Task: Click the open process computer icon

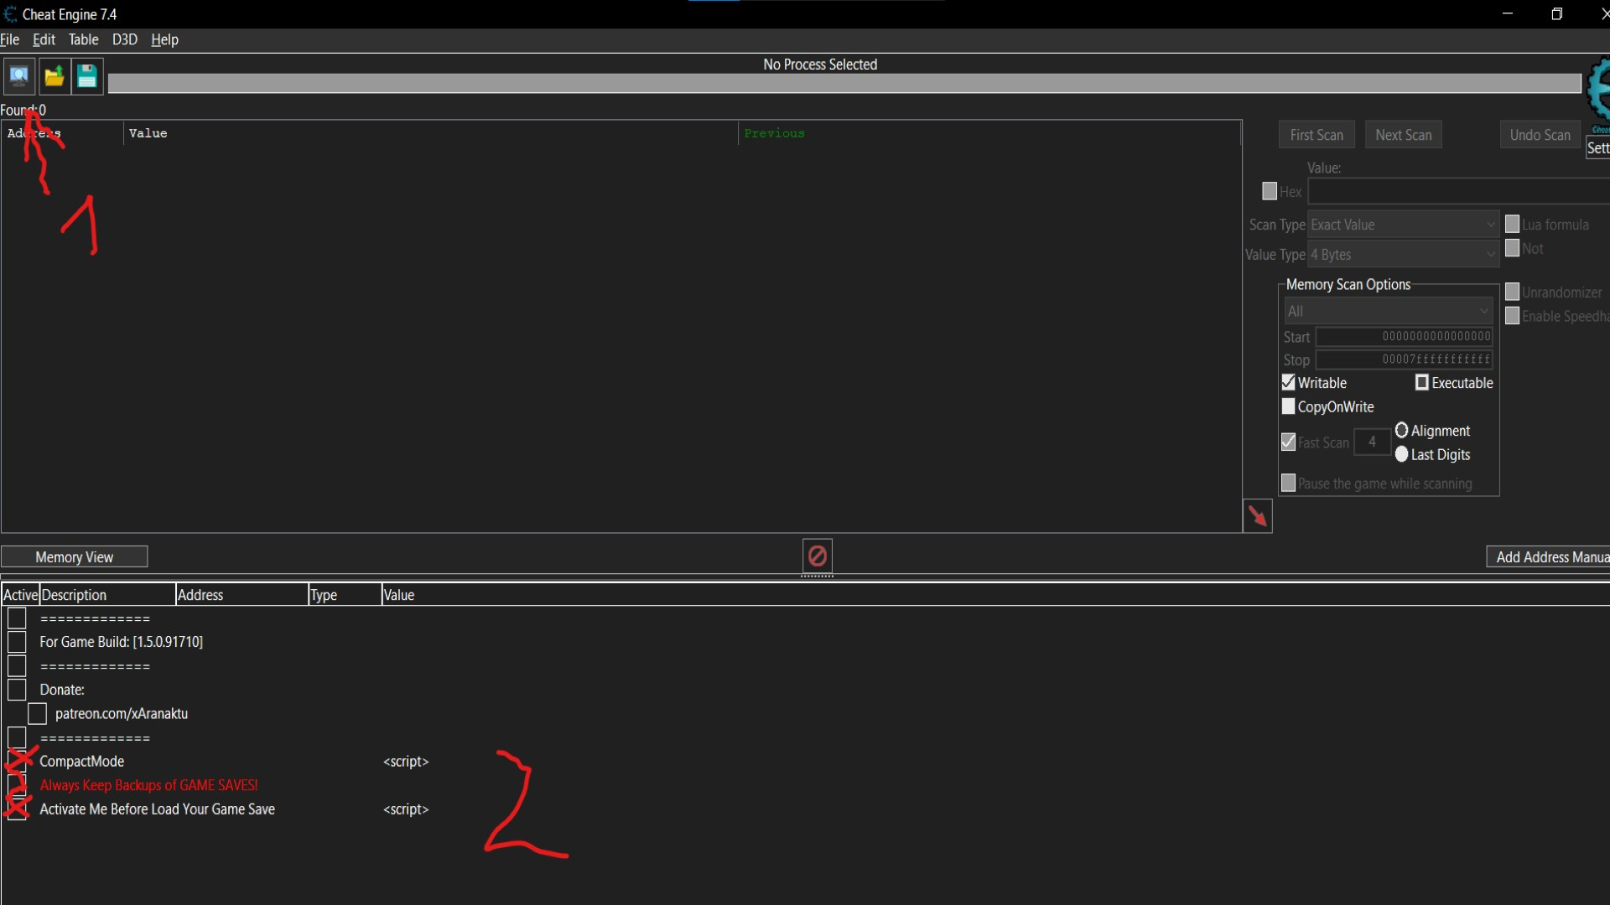Action: tap(18, 77)
